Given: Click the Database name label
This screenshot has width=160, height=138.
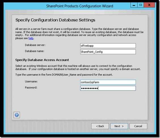Looking at the screenshot, I should (35, 51).
